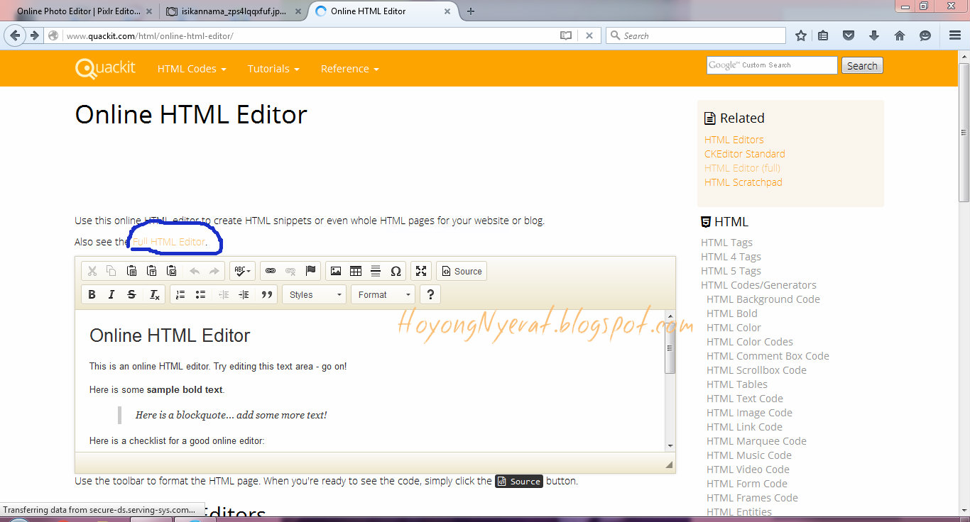The height and width of the screenshot is (522, 970).
Task: Open the spell-check ABC dropdown
Action: pos(241,270)
